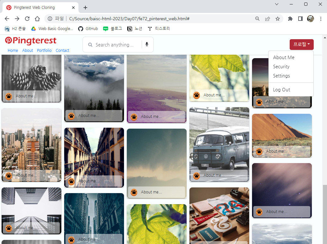Open the narrow street balconies photo
Viewport: 327px width, 244px height.
(x=94, y=157)
